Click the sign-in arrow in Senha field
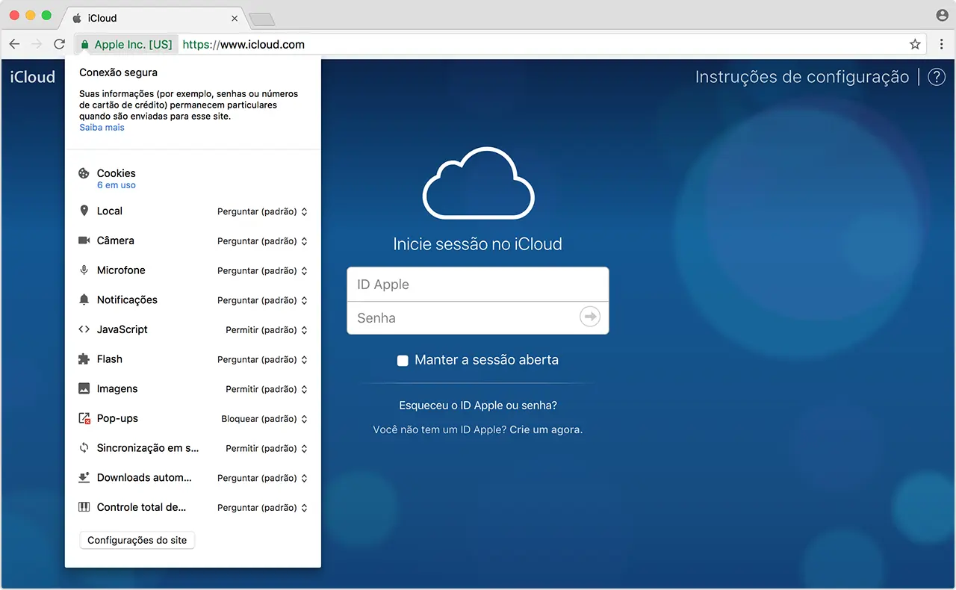956x590 pixels. pyautogui.click(x=590, y=317)
